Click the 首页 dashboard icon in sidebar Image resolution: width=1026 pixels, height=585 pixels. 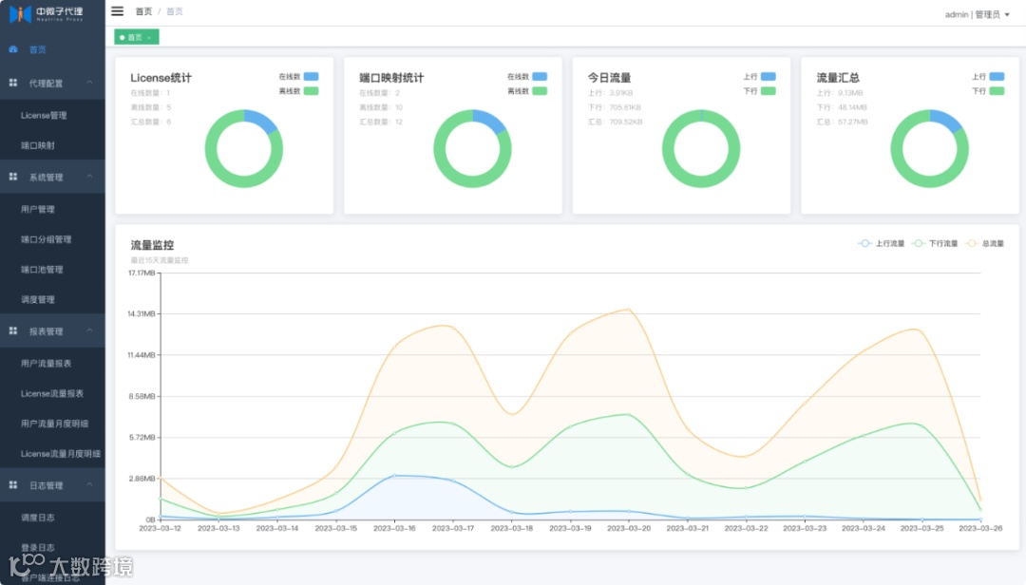(13, 49)
